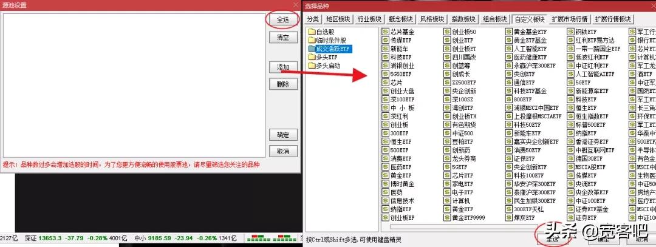Viewport: 656px width, 247px height.
Task: Switch to the 分类 tab
Action: [x=313, y=19]
